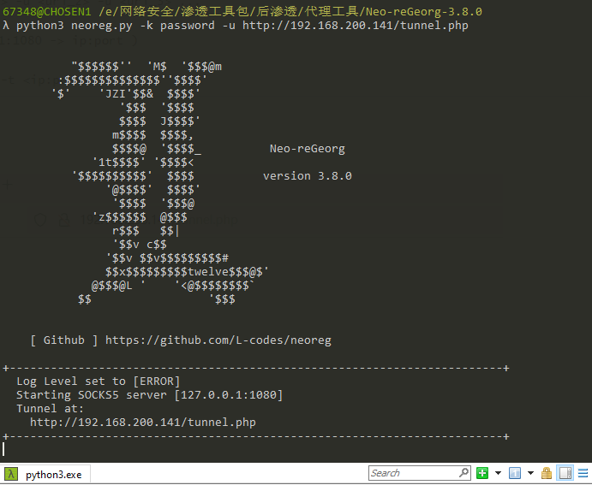Click the green new console plus icon
This screenshot has width=592, height=485.
pos(482,473)
